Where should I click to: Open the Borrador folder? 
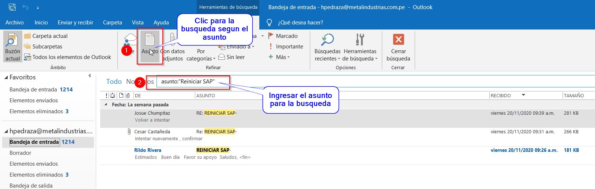[20, 153]
